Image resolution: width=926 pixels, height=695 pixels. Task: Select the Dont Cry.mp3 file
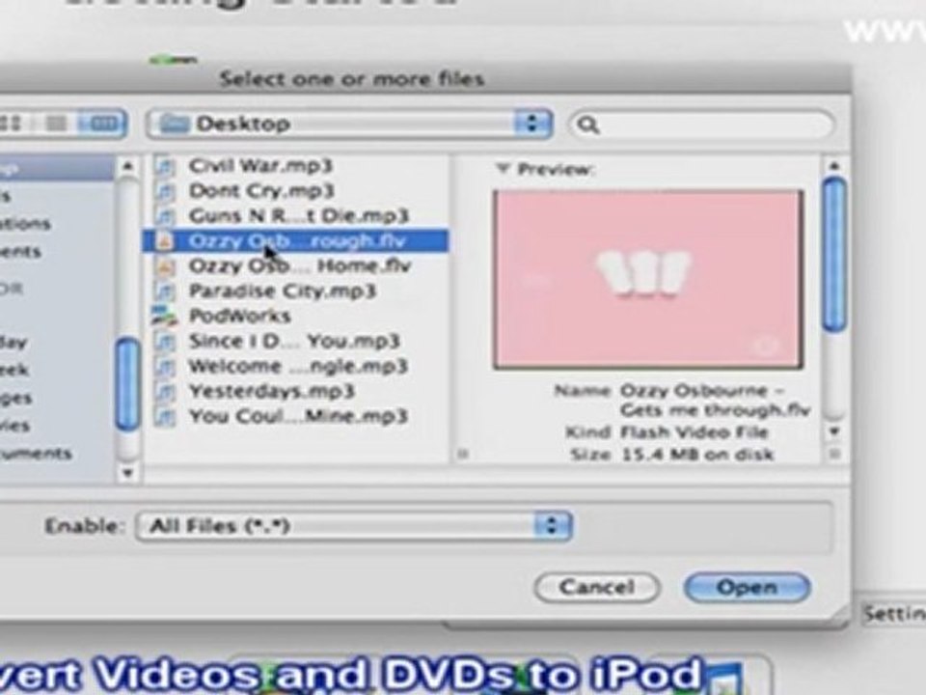[261, 191]
